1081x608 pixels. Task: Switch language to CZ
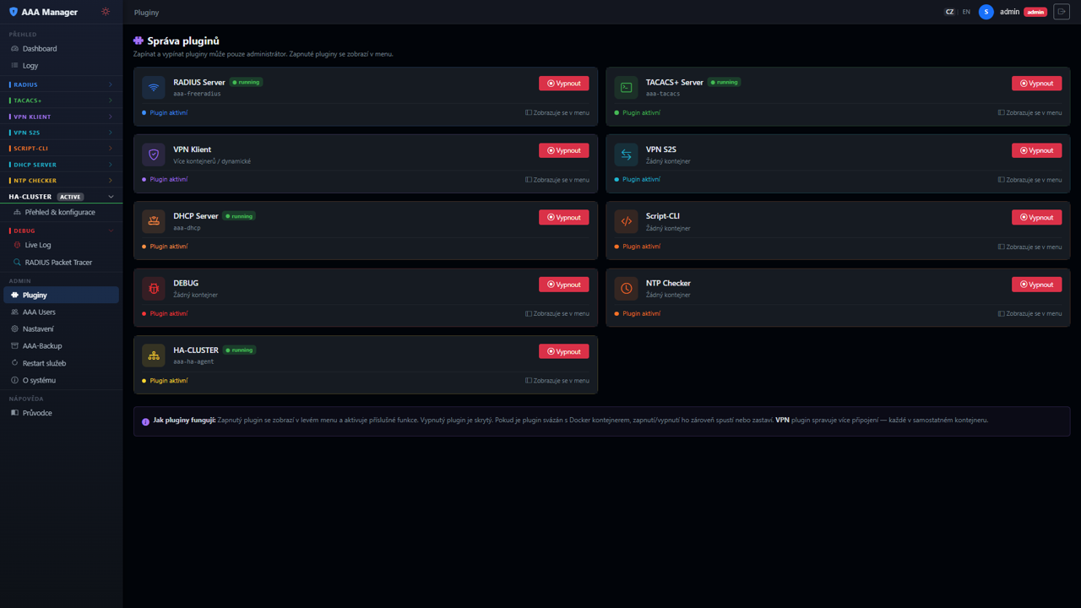click(x=949, y=12)
